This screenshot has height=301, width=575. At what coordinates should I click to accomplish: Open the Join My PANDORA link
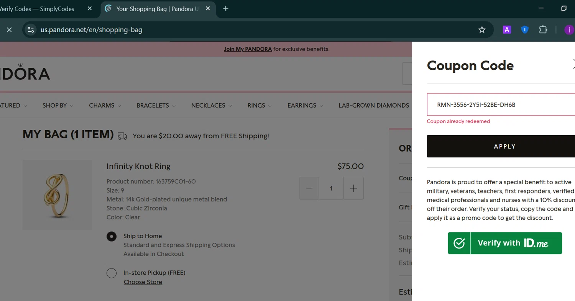tap(248, 49)
